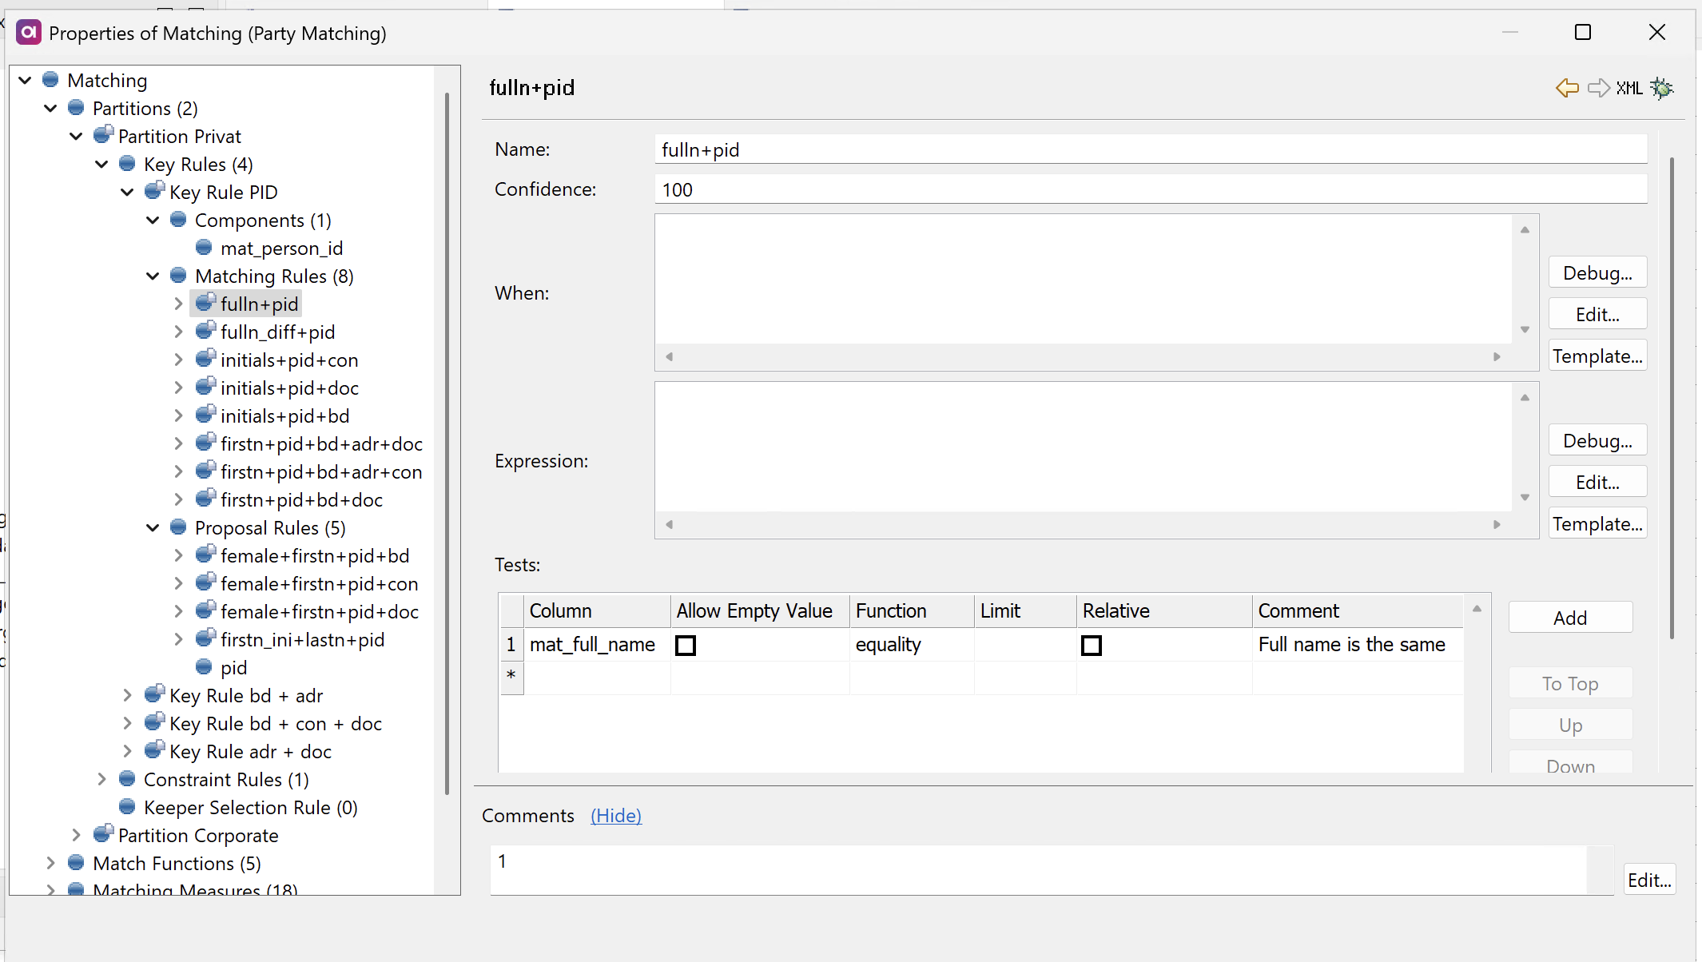
Task: Expand the Match Functions tree item
Action: (51, 863)
